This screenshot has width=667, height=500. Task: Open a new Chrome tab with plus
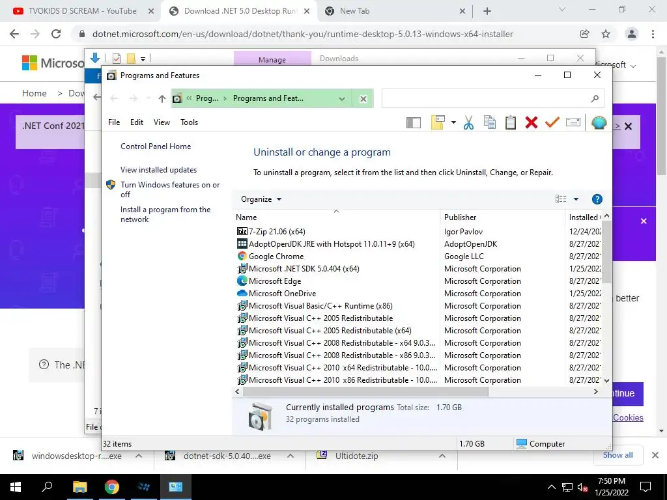coord(487,11)
